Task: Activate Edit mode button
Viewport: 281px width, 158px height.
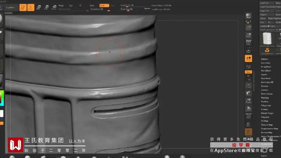Action: 23,7
